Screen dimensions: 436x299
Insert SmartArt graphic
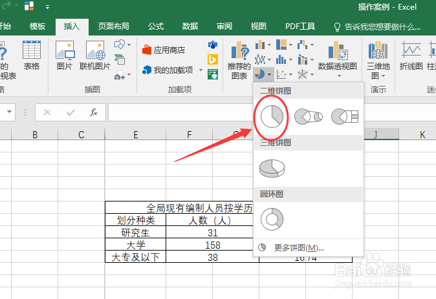tap(120, 59)
